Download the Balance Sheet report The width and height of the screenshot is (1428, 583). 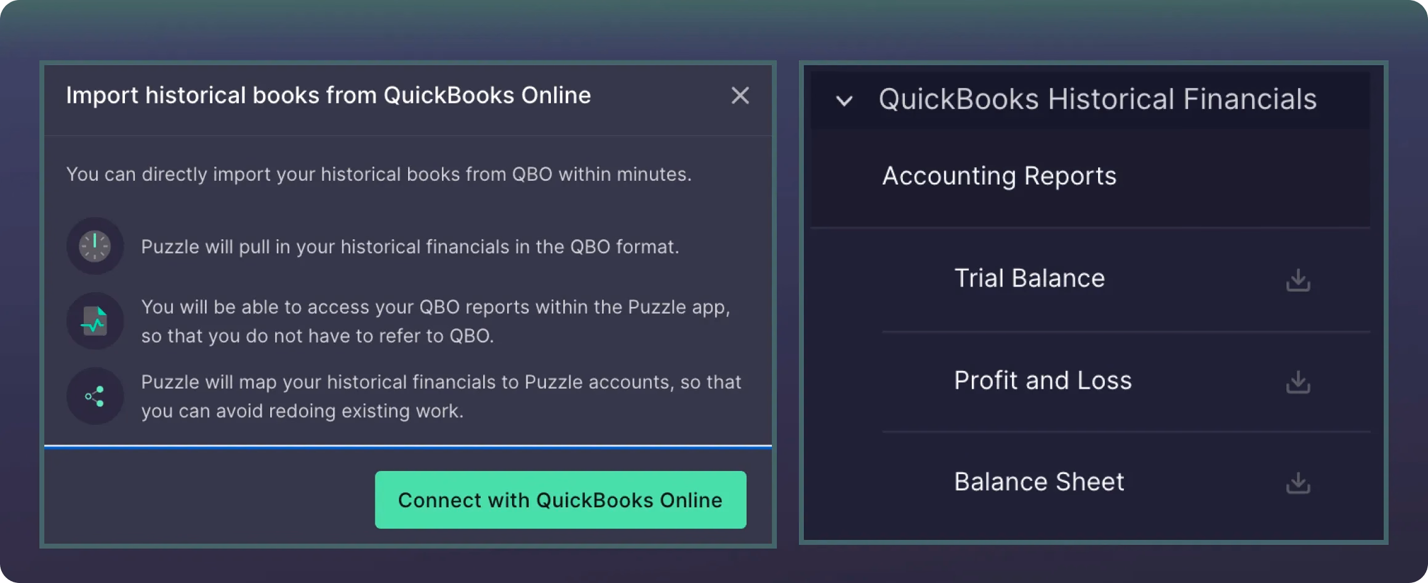[1298, 483]
